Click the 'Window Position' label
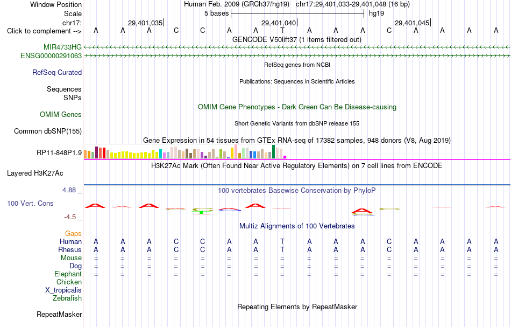 pyautogui.click(x=56, y=4)
